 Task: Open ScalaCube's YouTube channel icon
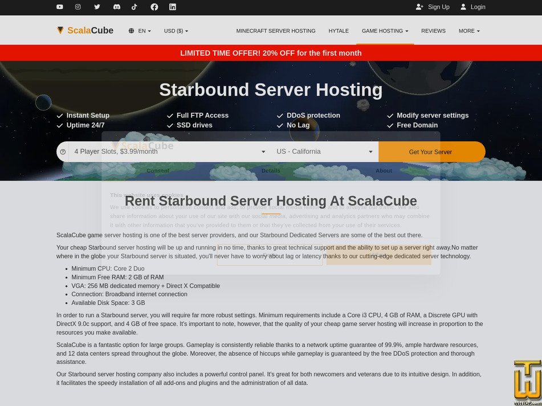59,7
